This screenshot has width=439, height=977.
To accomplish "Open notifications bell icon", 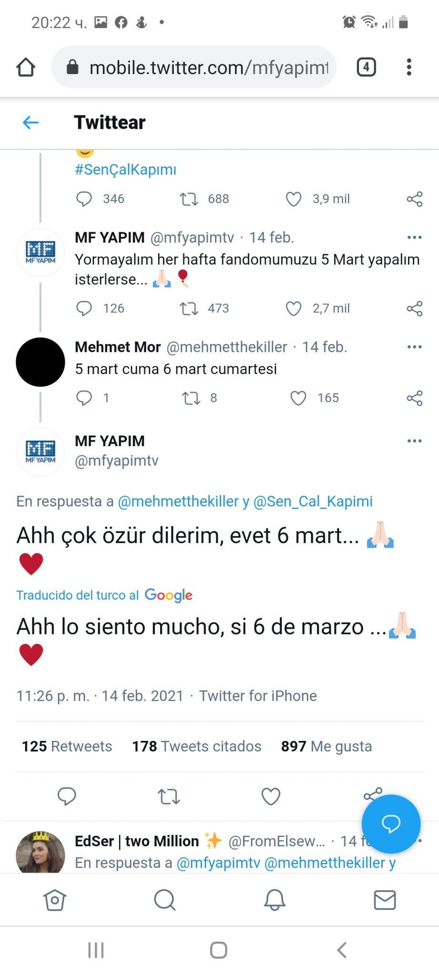I will (275, 900).
